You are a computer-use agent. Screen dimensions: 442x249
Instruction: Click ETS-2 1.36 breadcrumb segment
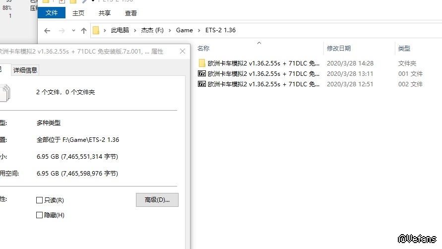coord(220,30)
